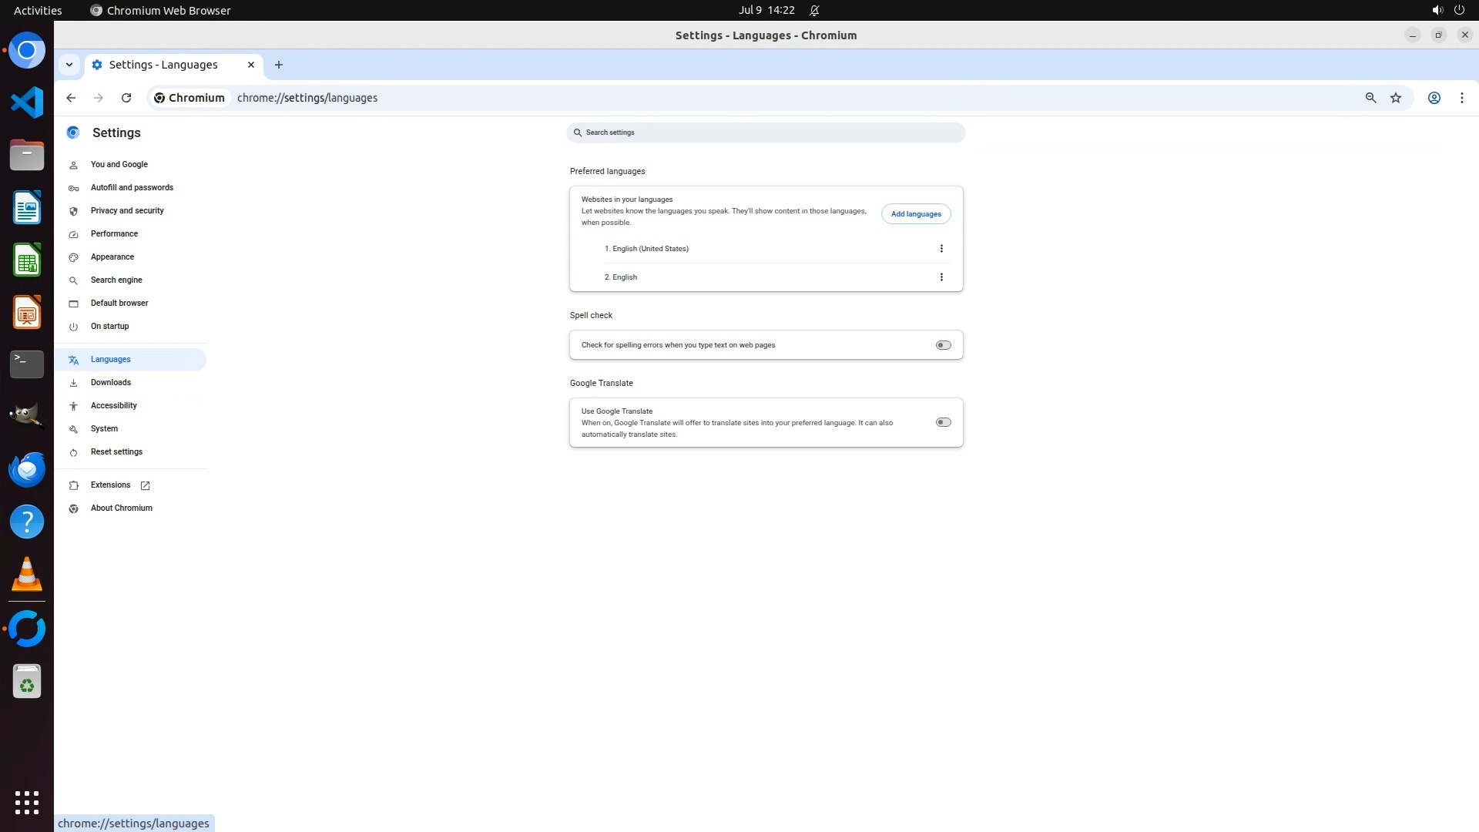This screenshot has height=832, width=1479.
Task: Open more actions for English (United States)
Action: click(941, 249)
